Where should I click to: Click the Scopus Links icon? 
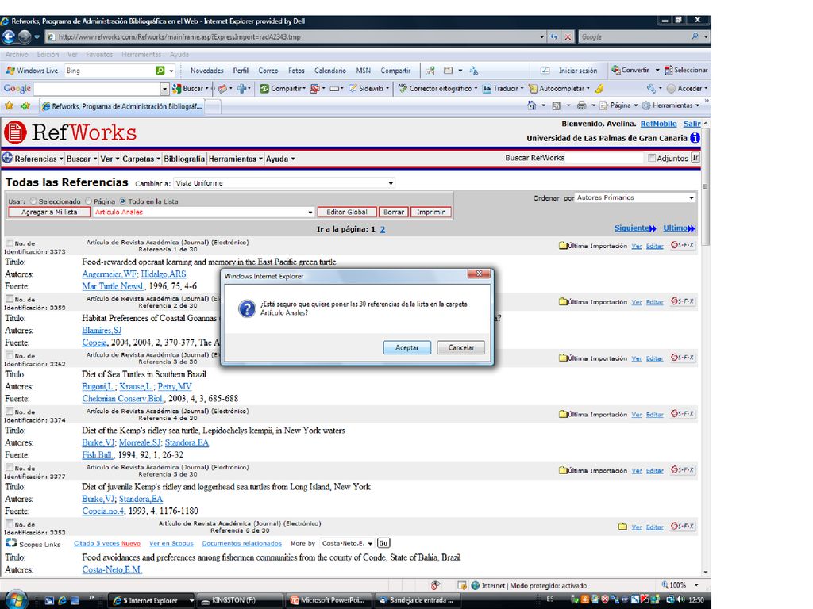[11, 542]
